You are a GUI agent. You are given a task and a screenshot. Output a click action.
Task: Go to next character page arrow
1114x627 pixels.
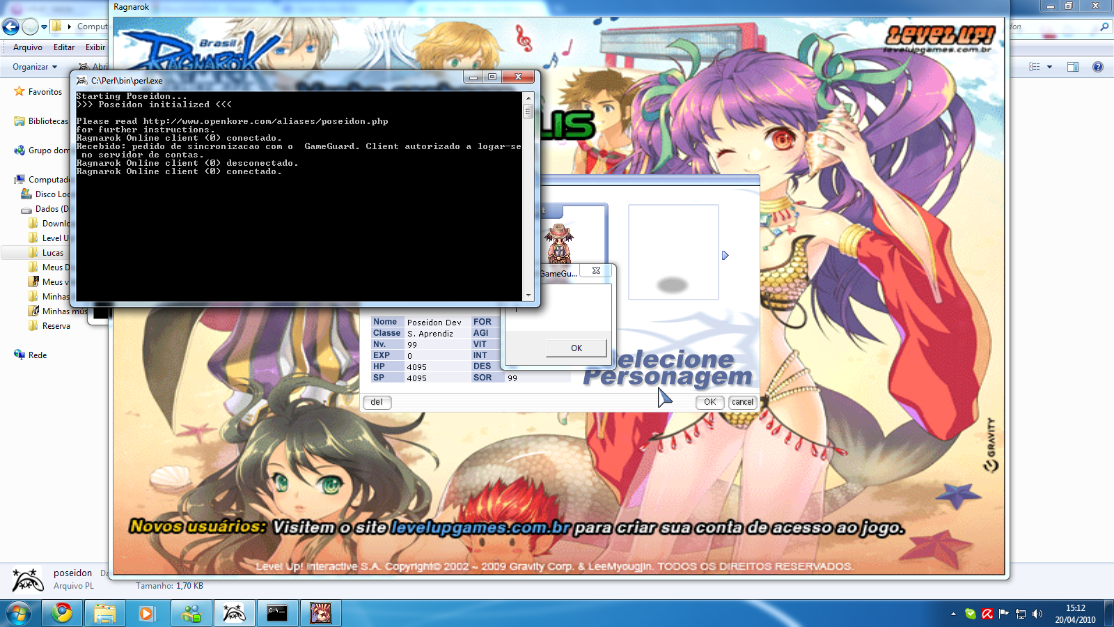tap(725, 256)
